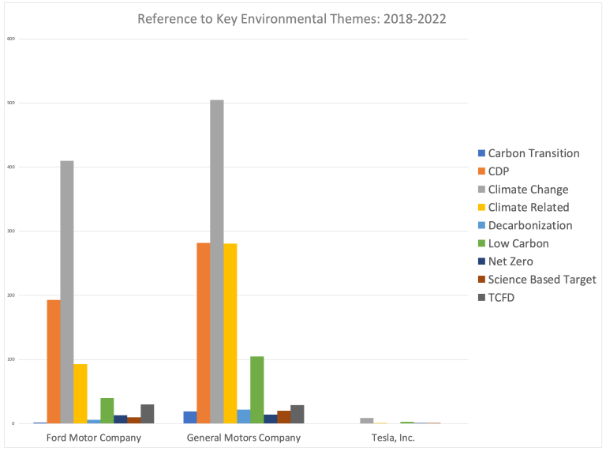Select the Carbon Transition legend swatch
This screenshot has width=606, height=451.
coord(481,153)
